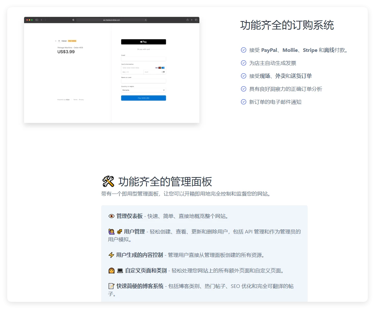Click the Pay US$3.99 button
Screen dimensions: 375x309
click(x=143, y=98)
